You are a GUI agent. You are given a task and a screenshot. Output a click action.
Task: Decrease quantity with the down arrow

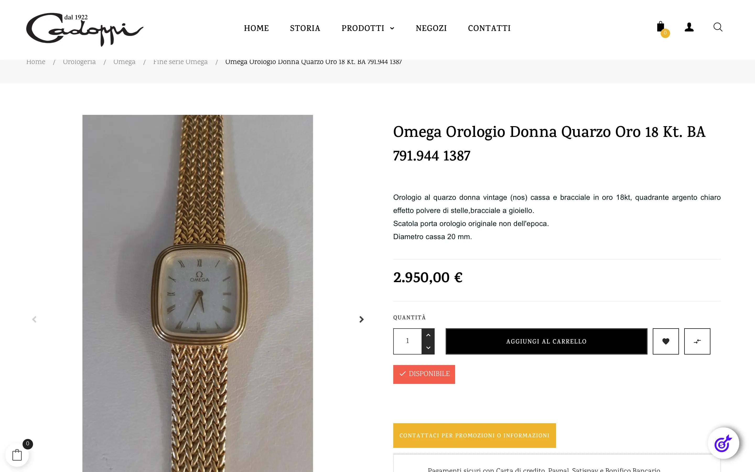point(428,348)
